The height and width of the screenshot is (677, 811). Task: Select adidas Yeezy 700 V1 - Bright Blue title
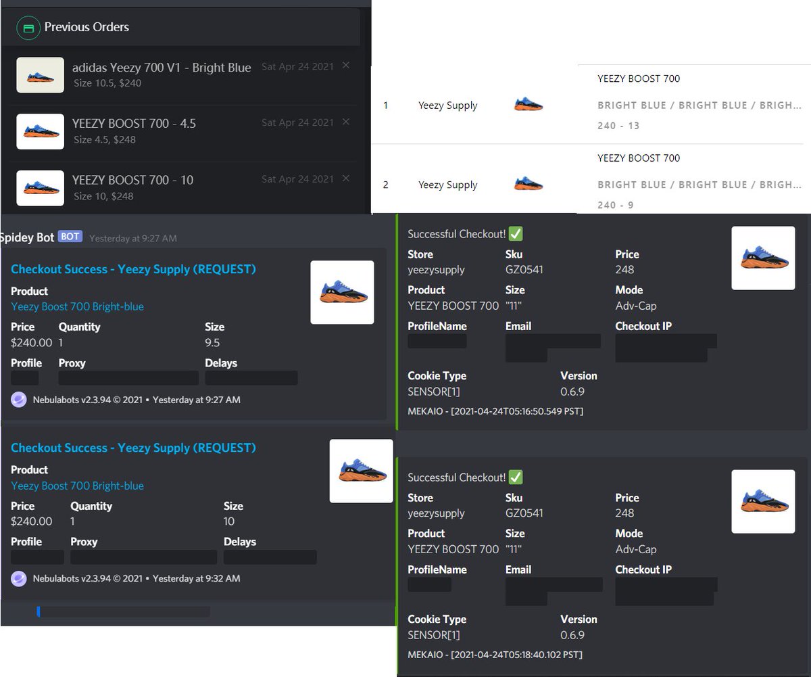(x=162, y=68)
